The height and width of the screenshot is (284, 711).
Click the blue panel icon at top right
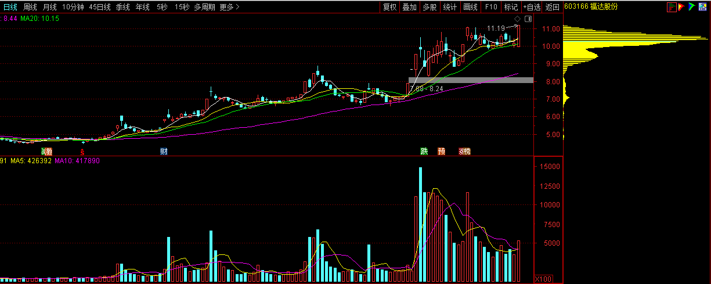pos(702,7)
